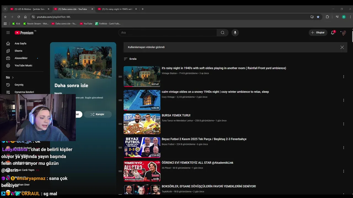The image size is (353, 198).
Task: Dismiss the unavailable videos hidden banner
Action: [342, 47]
